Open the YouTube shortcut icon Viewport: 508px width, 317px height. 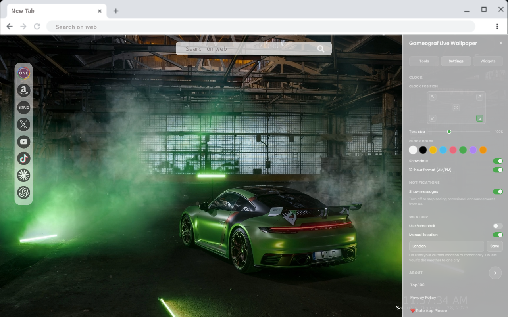pos(24,141)
